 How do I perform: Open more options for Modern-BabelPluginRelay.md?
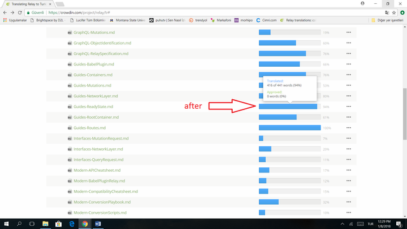coord(348,181)
